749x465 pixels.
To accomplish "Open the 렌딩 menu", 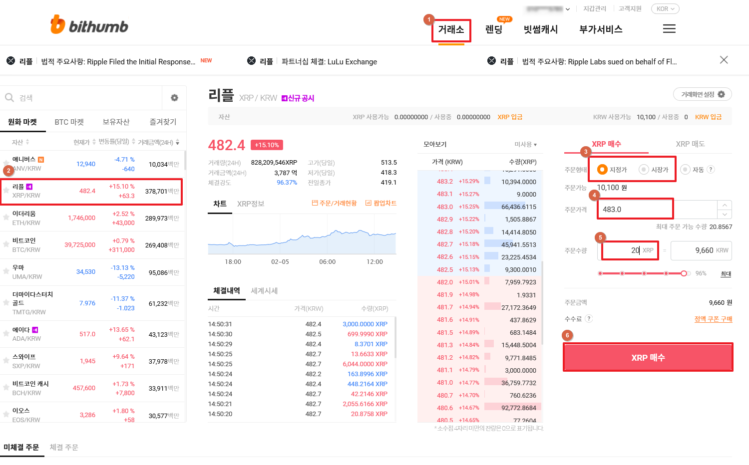I will [x=494, y=29].
